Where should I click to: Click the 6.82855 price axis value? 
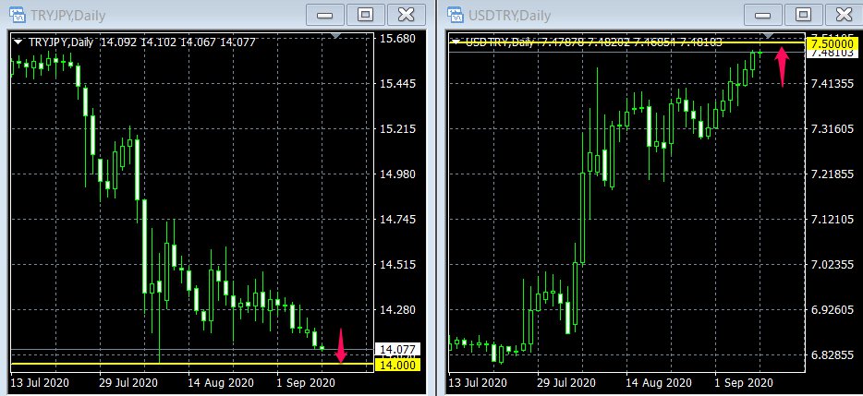pos(832,354)
